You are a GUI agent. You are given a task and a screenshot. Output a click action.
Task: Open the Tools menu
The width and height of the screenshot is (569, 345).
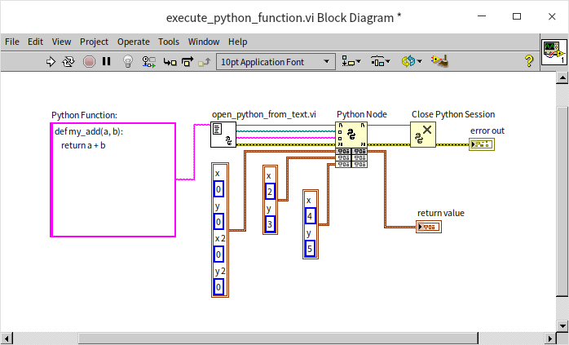click(169, 42)
